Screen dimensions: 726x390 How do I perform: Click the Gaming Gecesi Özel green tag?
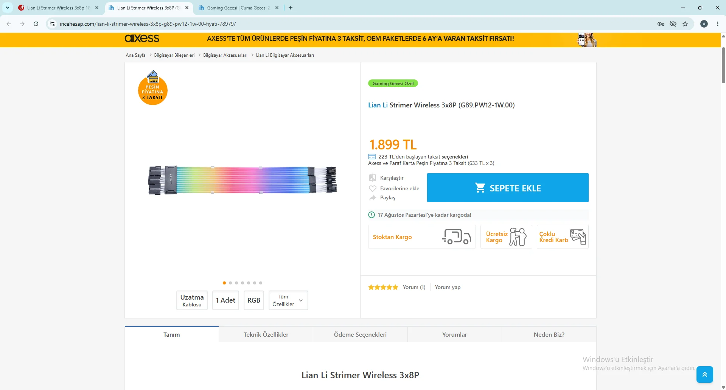coord(393,83)
